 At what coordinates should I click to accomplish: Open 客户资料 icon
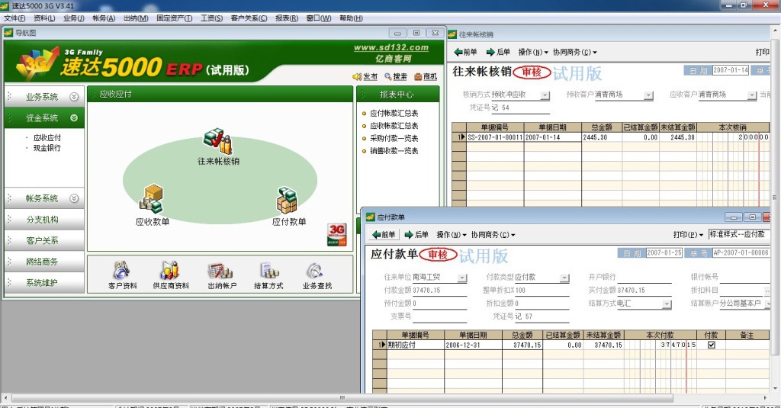coord(122,271)
